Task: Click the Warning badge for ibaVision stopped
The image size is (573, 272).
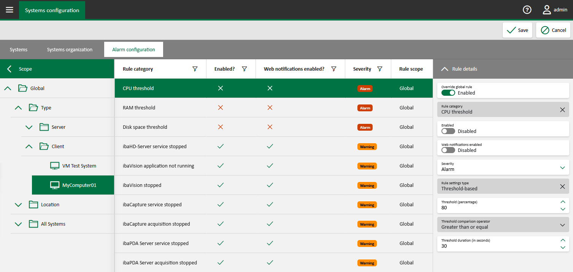Action: (367, 185)
